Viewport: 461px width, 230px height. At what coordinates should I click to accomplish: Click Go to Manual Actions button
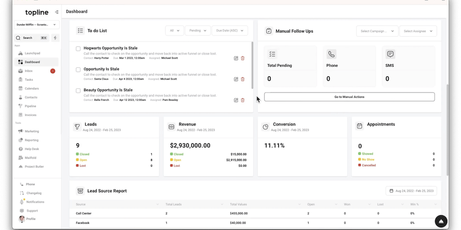pyautogui.click(x=349, y=97)
